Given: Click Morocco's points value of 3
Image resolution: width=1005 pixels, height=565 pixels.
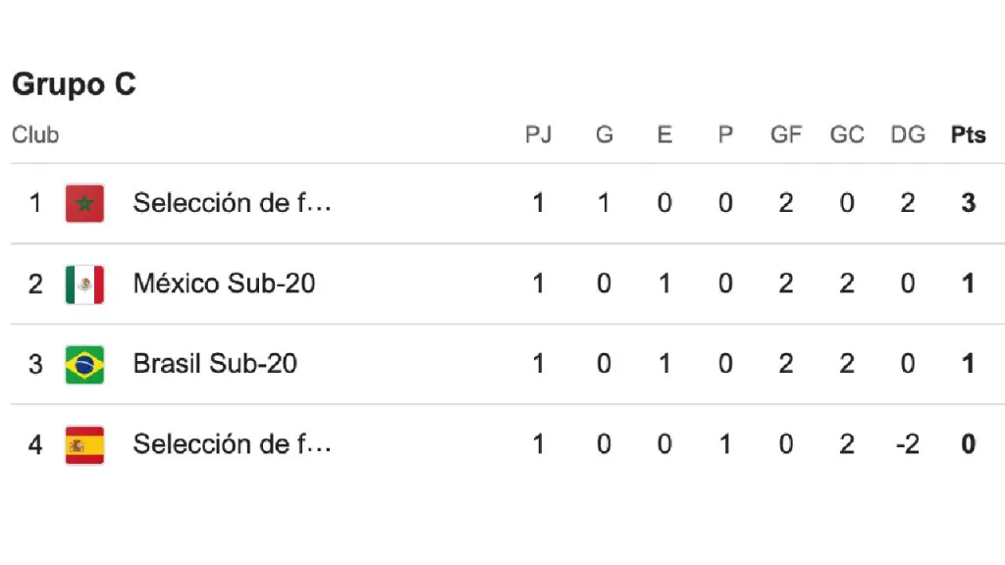Looking at the screenshot, I should click(x=969, y=203).
